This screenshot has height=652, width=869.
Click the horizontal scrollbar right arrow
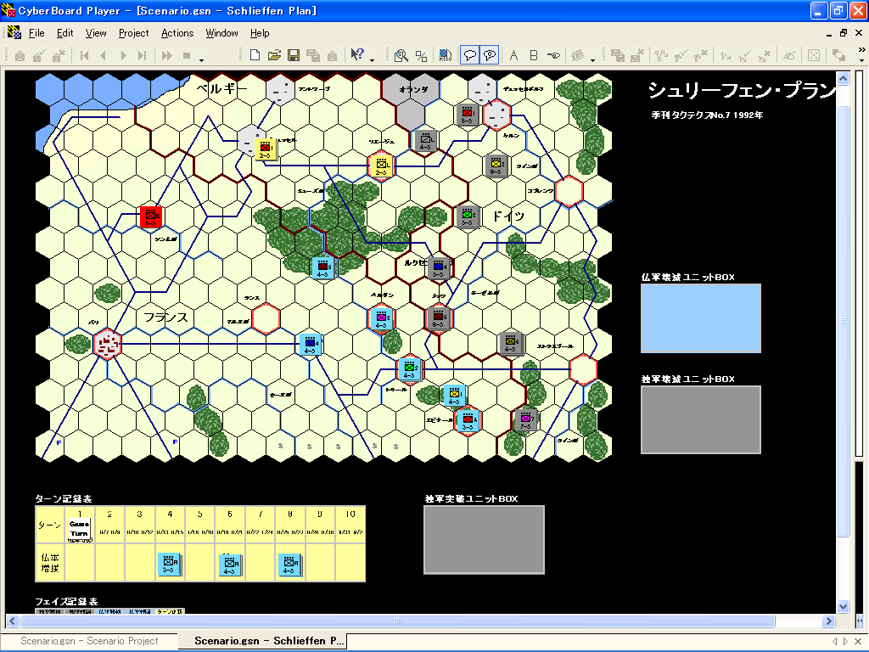tap(828, 621)
